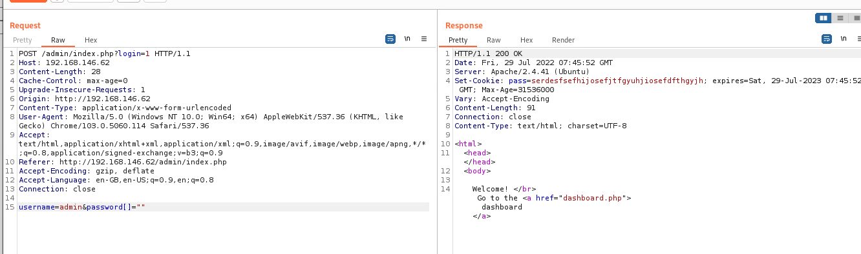Click the Accept-Language: en-GB header

click(x=116, y=180)
